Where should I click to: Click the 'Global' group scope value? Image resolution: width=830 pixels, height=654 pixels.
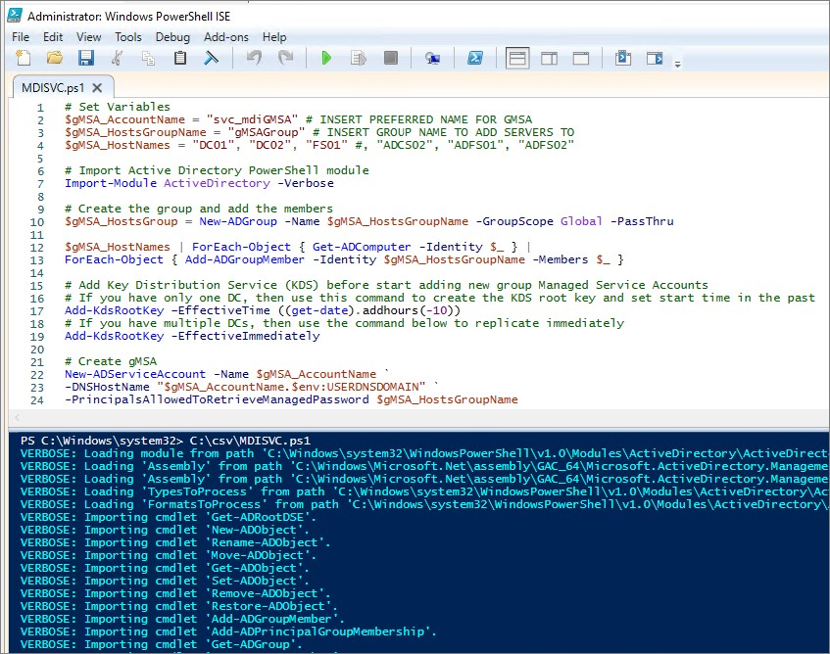click(581, 221)
